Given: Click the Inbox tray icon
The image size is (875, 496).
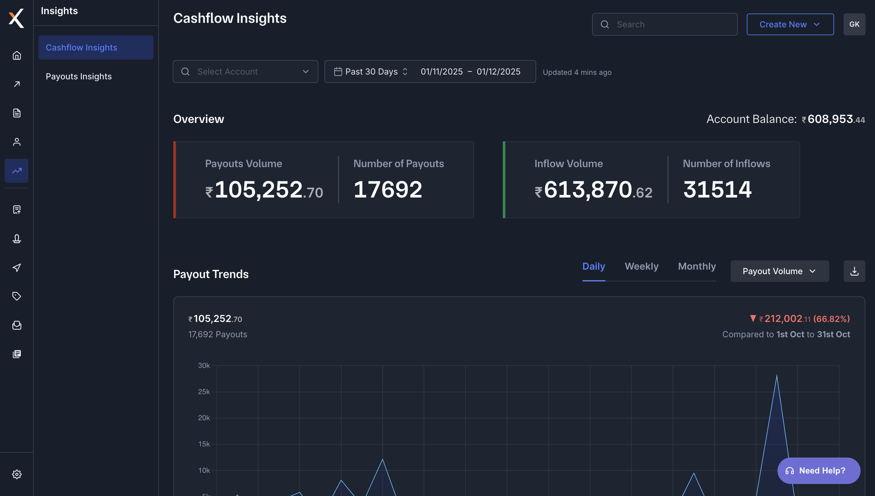Looking at the screenshot, I should pyautogui.click(x=16, y=325).
